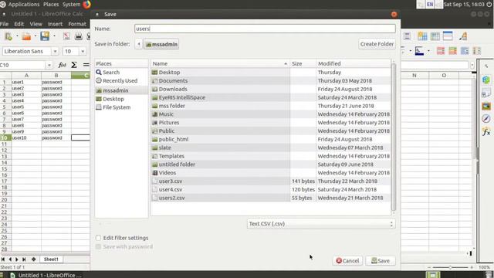Screen dimensions: 494x278
Task: Open the dropdown arrow beside New document icon
Action: pyautogui.click(x=17, y=36)
